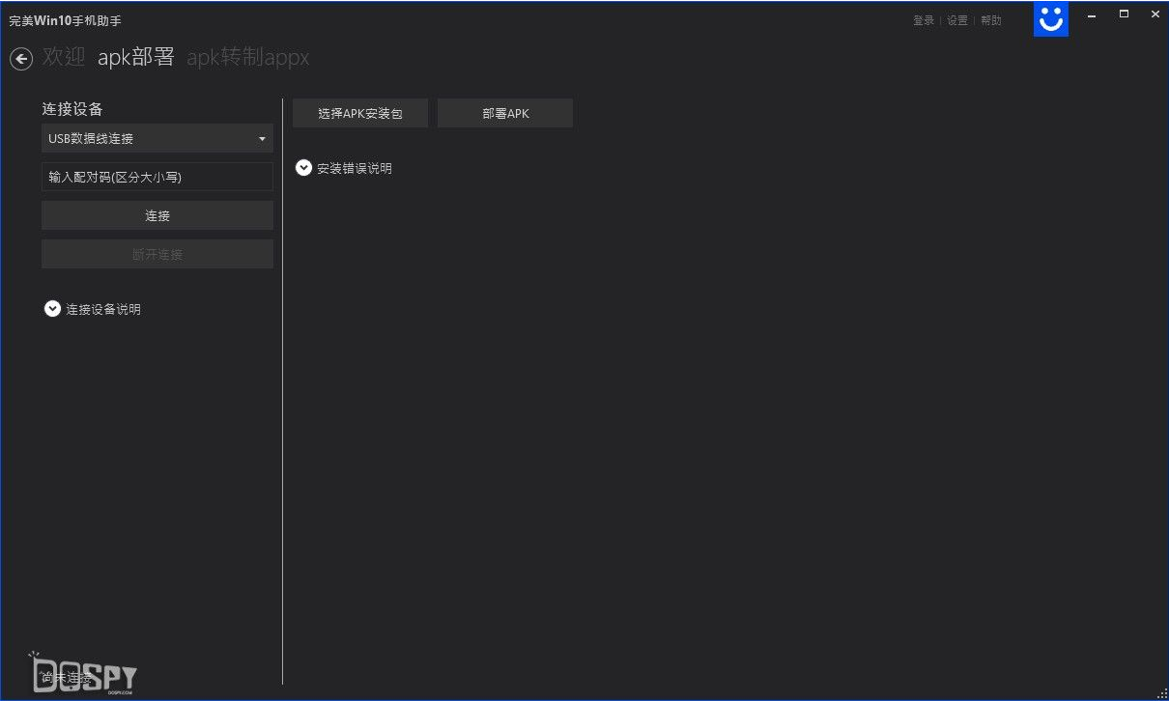Viewport: 1169px width, 701px height.
Task: Open the apk转制appx tab
Action: point(248,58)
